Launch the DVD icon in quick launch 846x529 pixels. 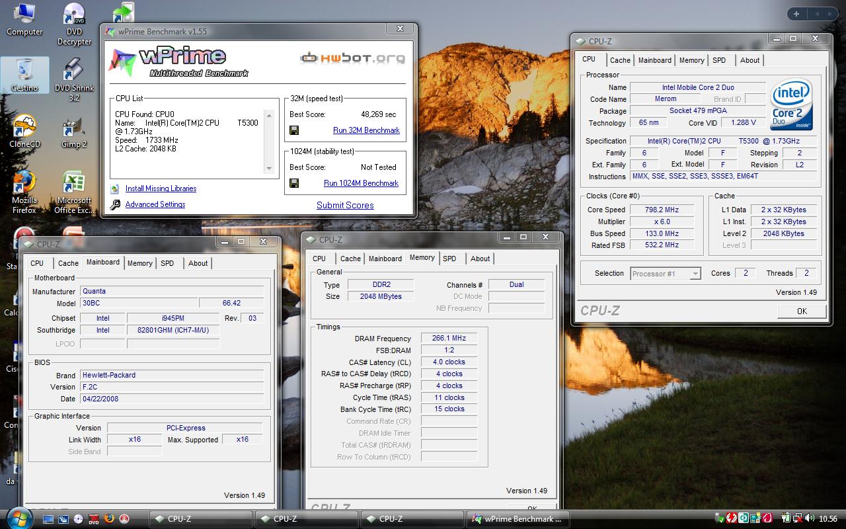click(x=94, y=519)
